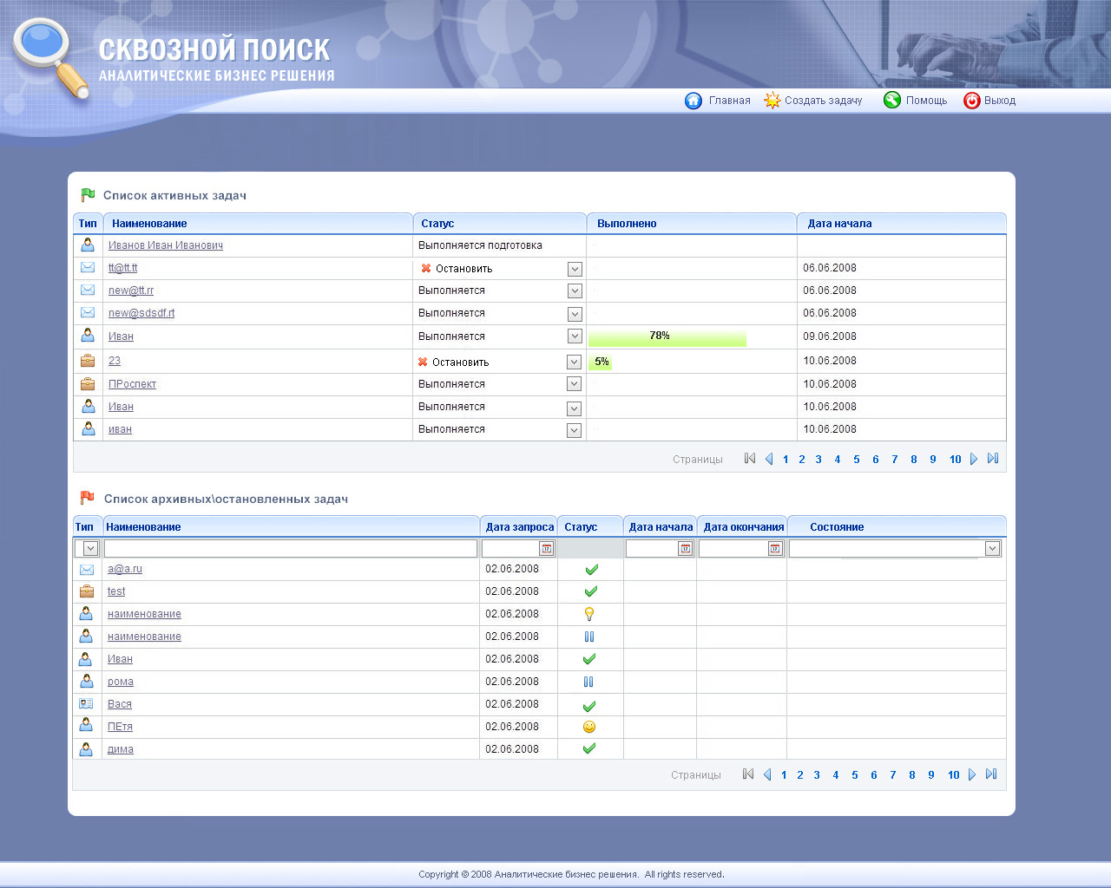Image resolution: width=1111 pixels, height=888 pixels.
Task: Expand the status dropdown for lowercase иван
Action: click(575, 430)
